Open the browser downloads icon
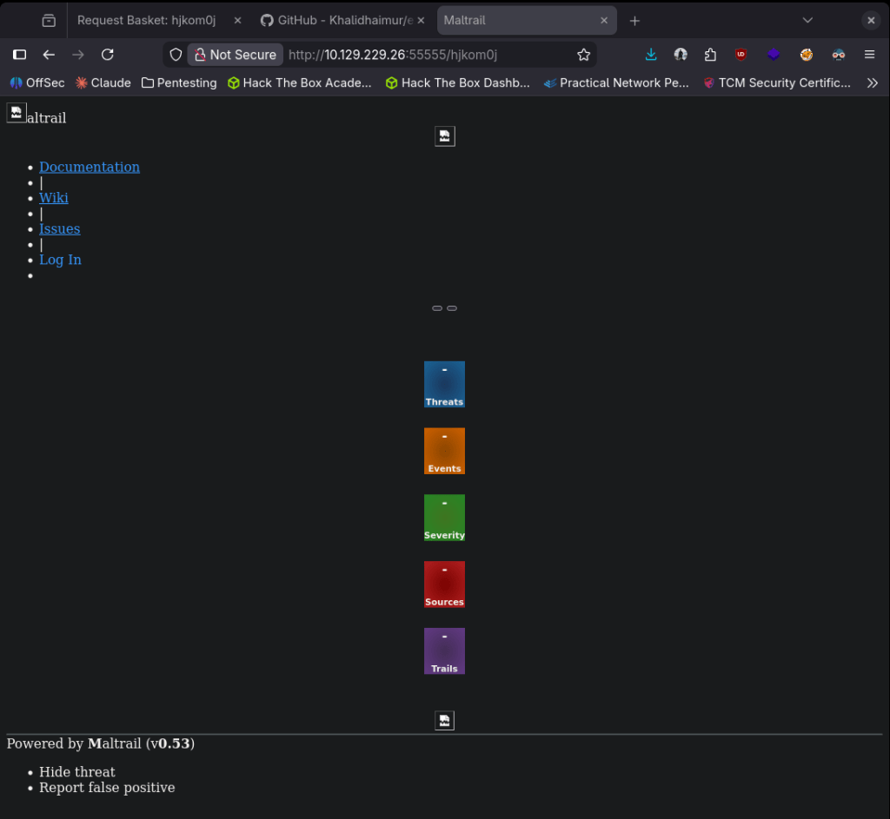The height and width of the screenshot is (819, 890). (x=651, y=55)
